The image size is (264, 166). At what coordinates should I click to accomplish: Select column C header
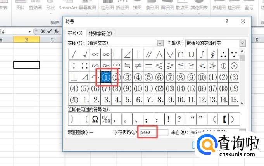pyautogui.click(x=52, y=40)
